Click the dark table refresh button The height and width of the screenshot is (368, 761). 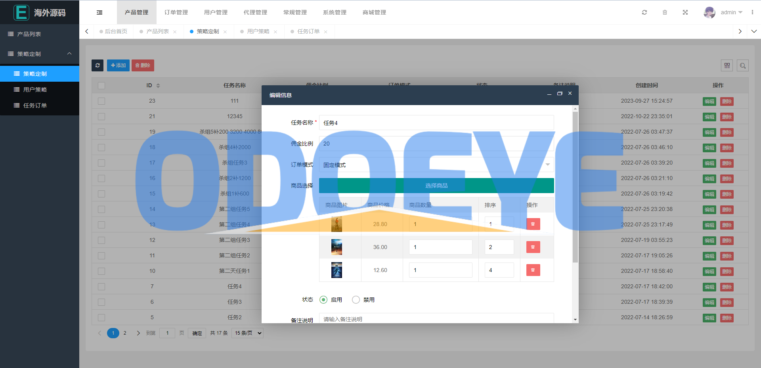click(x=98, y=65)
